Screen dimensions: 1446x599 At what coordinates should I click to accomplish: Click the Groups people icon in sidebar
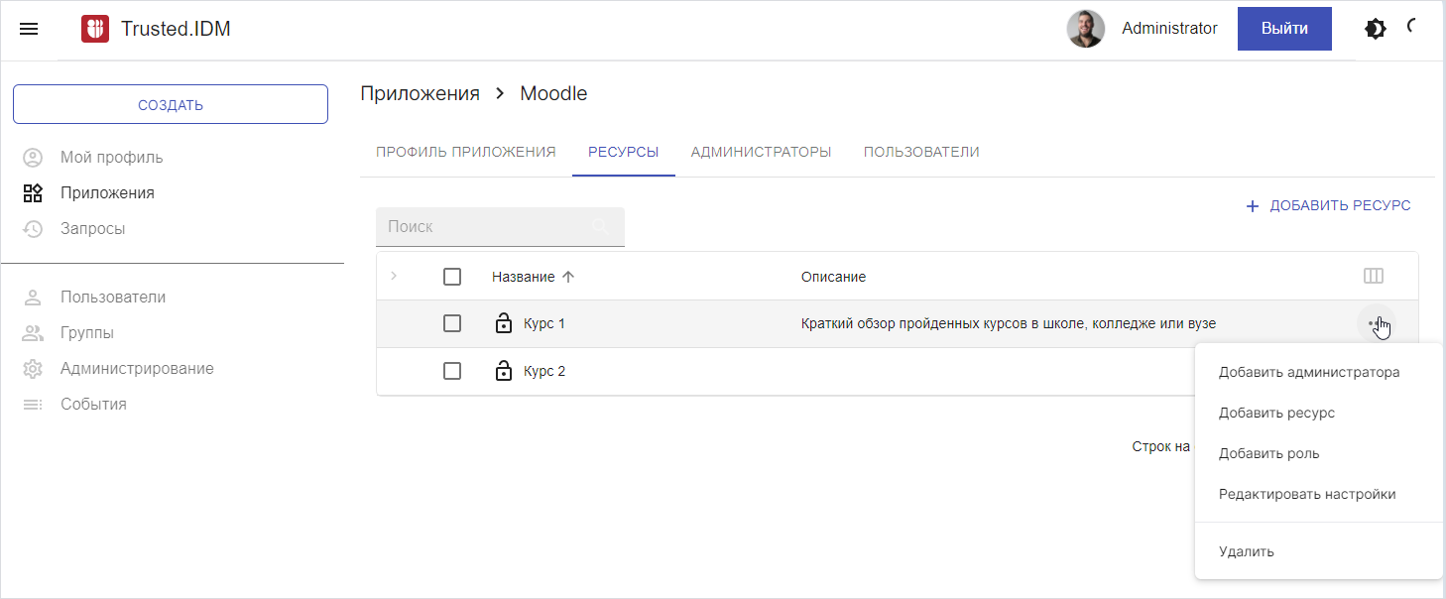click(x=33, y=333)
